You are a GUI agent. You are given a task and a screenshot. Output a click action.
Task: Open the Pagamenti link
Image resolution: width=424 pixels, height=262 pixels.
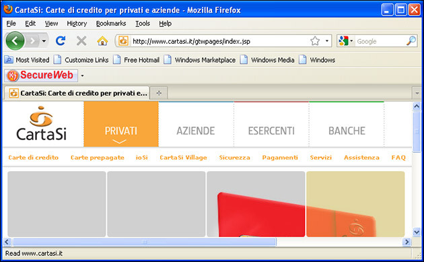click(280, 158)
